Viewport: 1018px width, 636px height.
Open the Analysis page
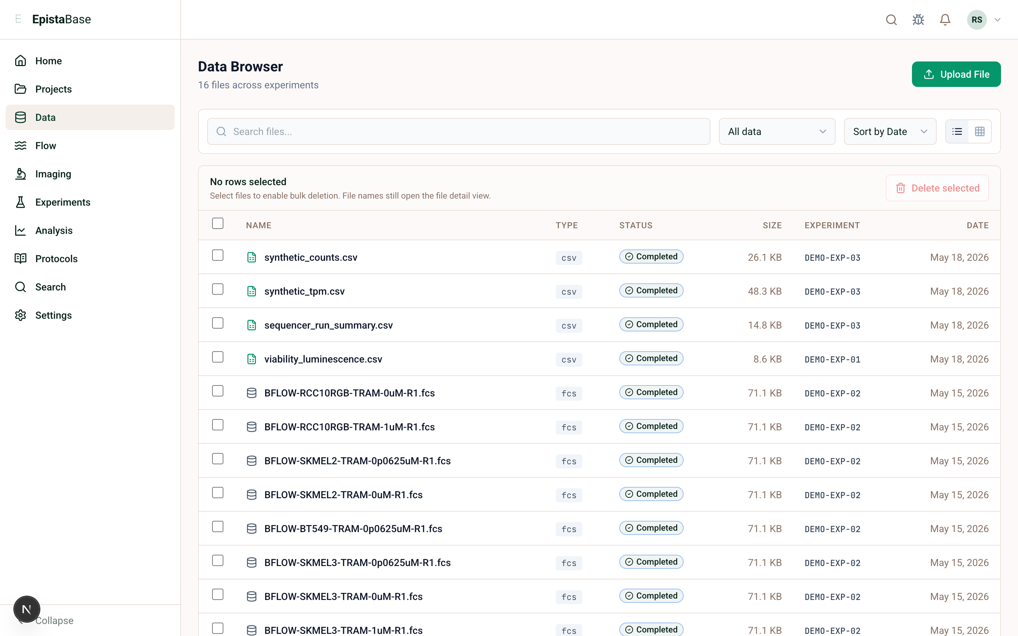pos(90,230)
